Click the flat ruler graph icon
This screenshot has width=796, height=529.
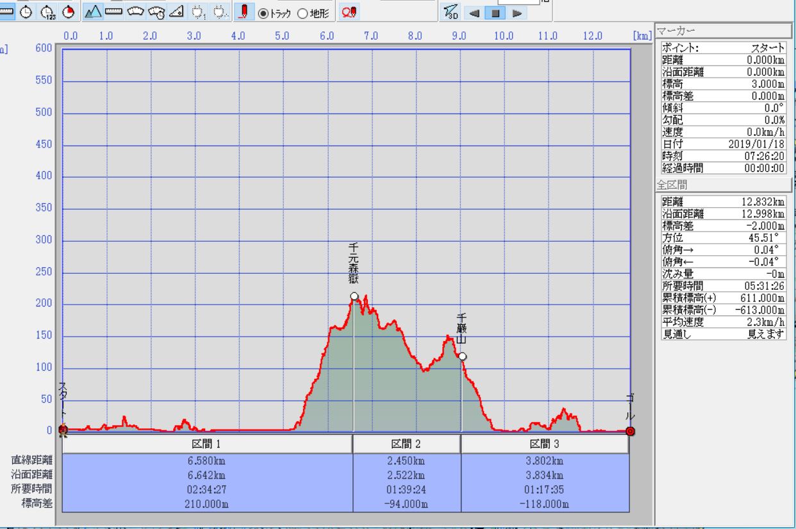pyautogui.click(x=114, y=12)
